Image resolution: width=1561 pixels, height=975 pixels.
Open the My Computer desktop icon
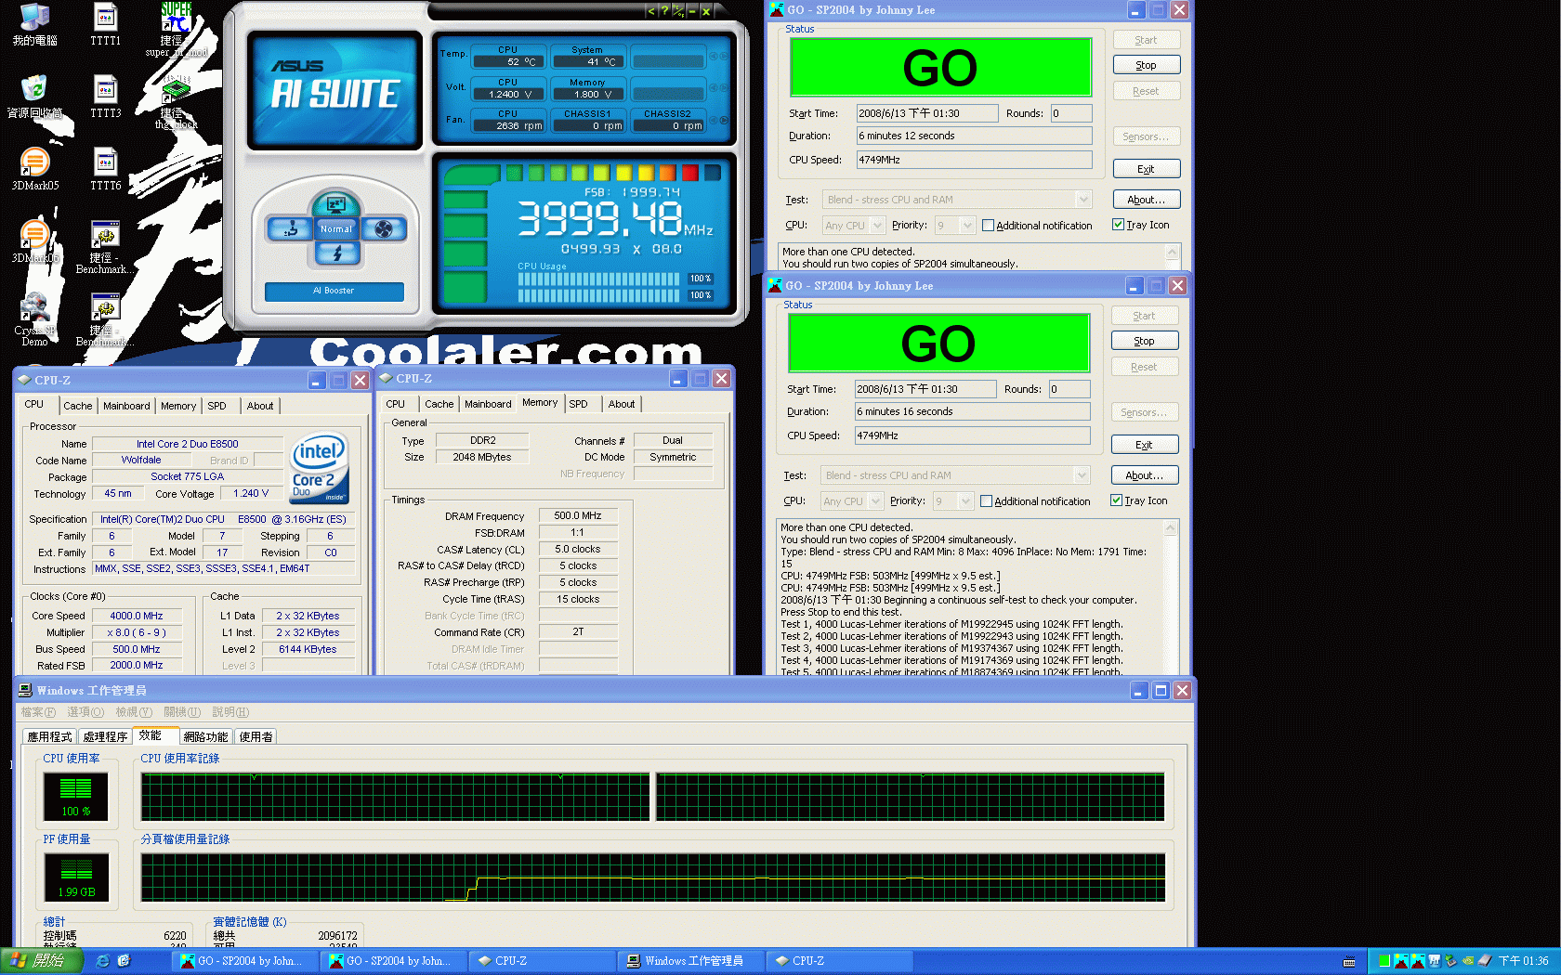(x=34, y=25)
